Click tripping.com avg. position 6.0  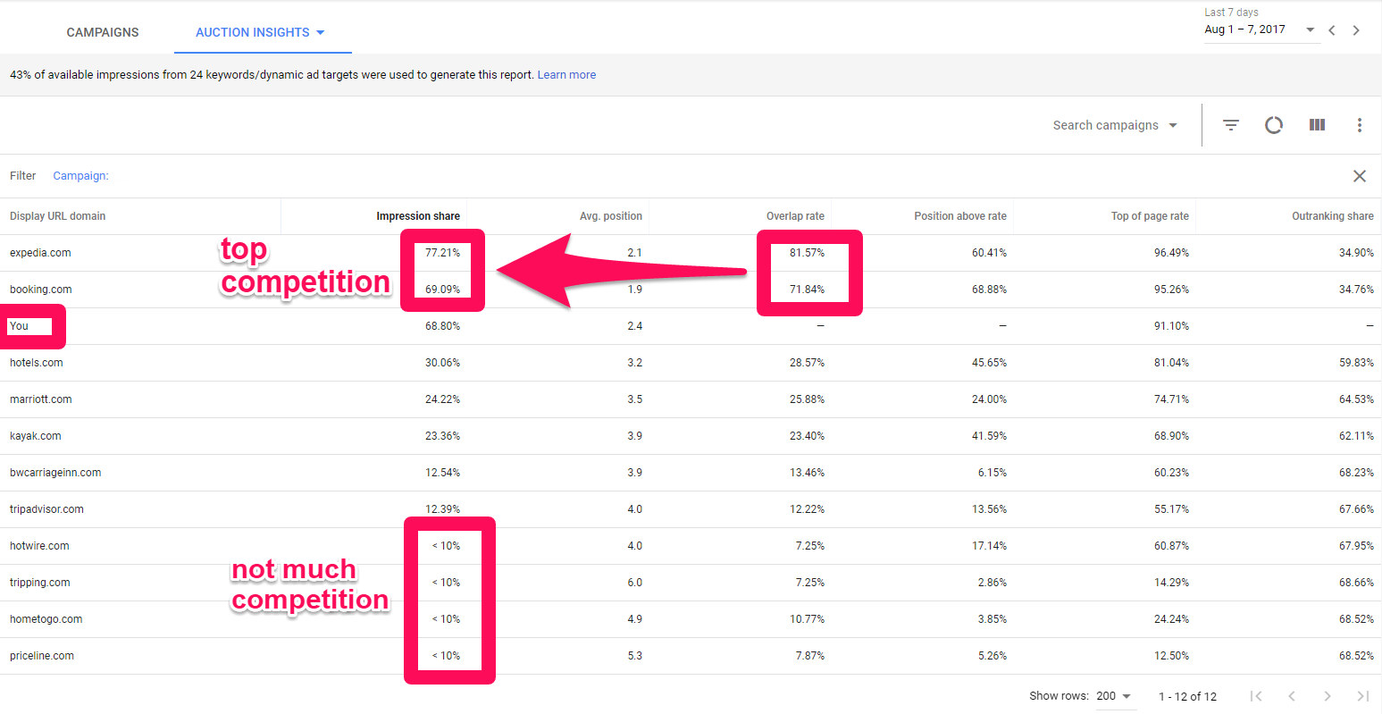click(x=634, y=583)
